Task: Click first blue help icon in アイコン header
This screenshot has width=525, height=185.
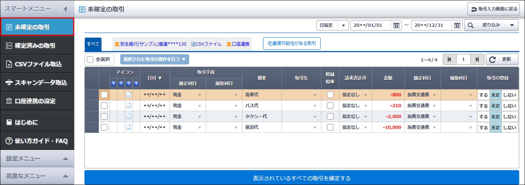Action: [x=113, y=84]
